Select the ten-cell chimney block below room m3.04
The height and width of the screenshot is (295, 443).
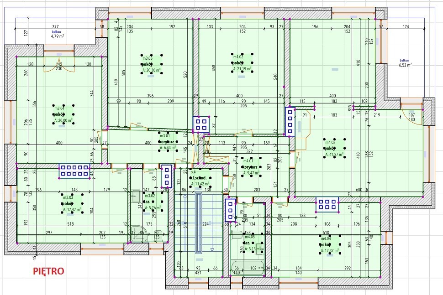point(75,171)
